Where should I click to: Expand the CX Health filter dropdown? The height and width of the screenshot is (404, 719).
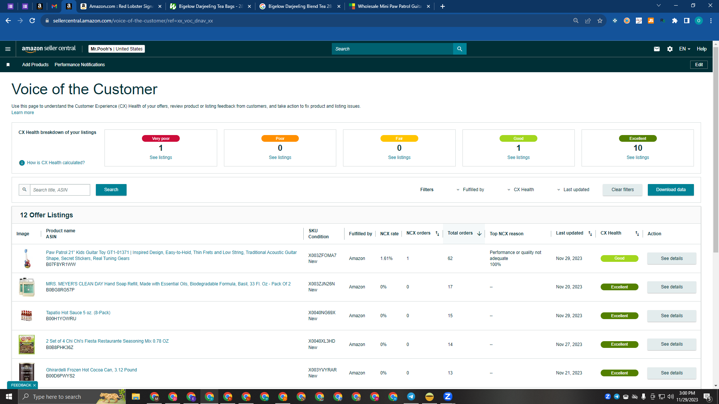(x=521, y=190)
